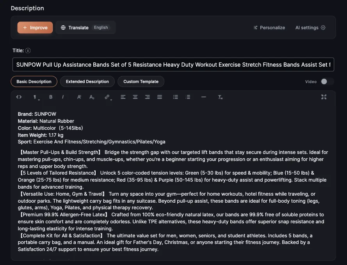This screenshot has width=347, height=265.
Task: Click the Description section heading
Action: click(x=27, y=8)
